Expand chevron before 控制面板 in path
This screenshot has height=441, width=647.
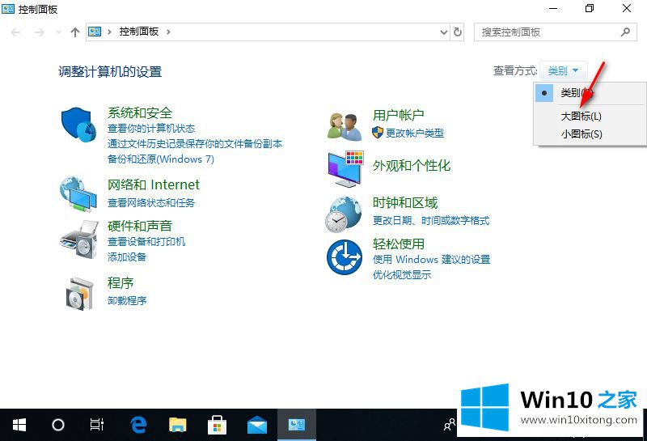pyautogui.click(x=109, y=32)
